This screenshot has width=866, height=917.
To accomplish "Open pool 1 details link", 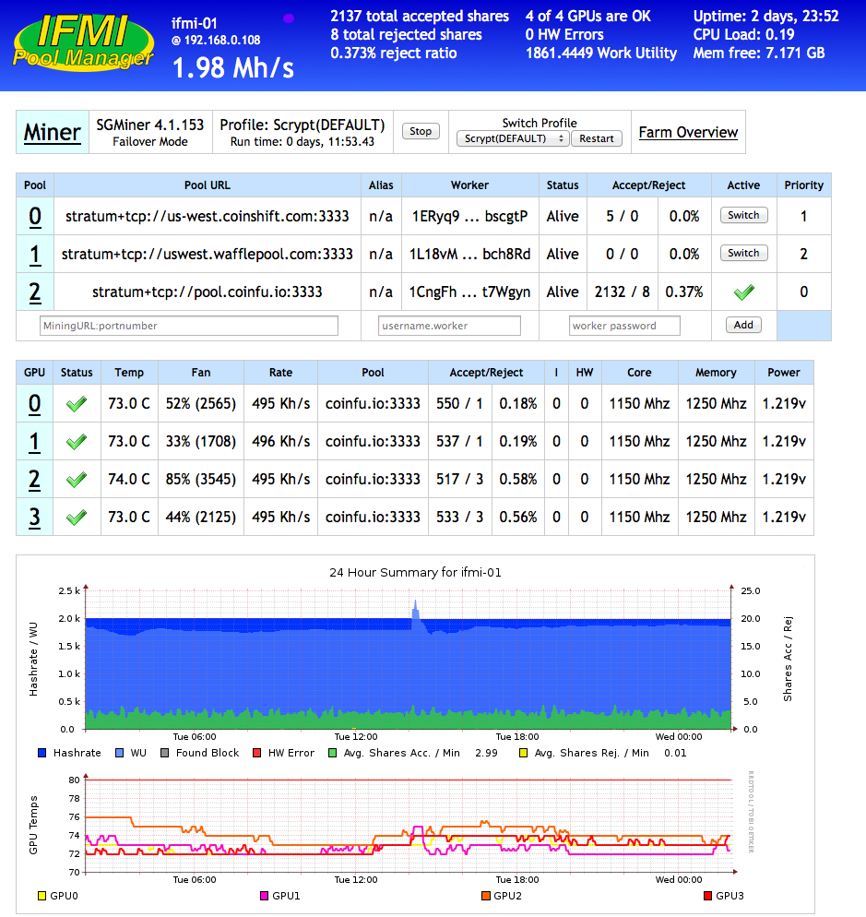I will 35,255.
